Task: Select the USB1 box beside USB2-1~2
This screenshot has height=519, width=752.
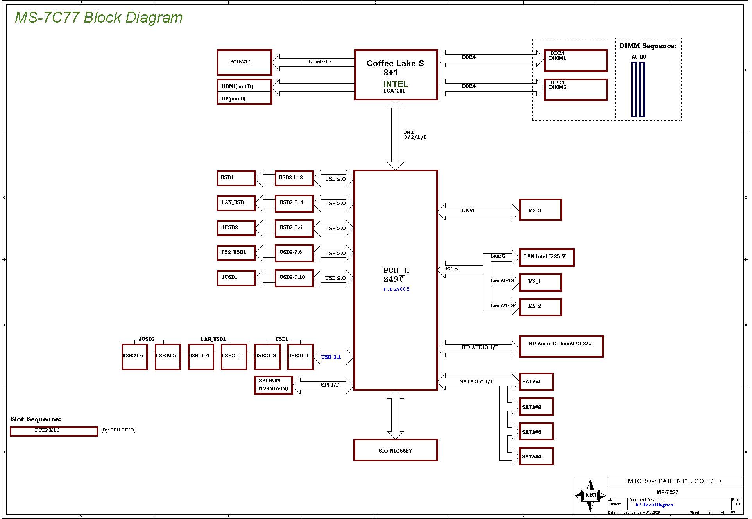Action: point(236,178)
